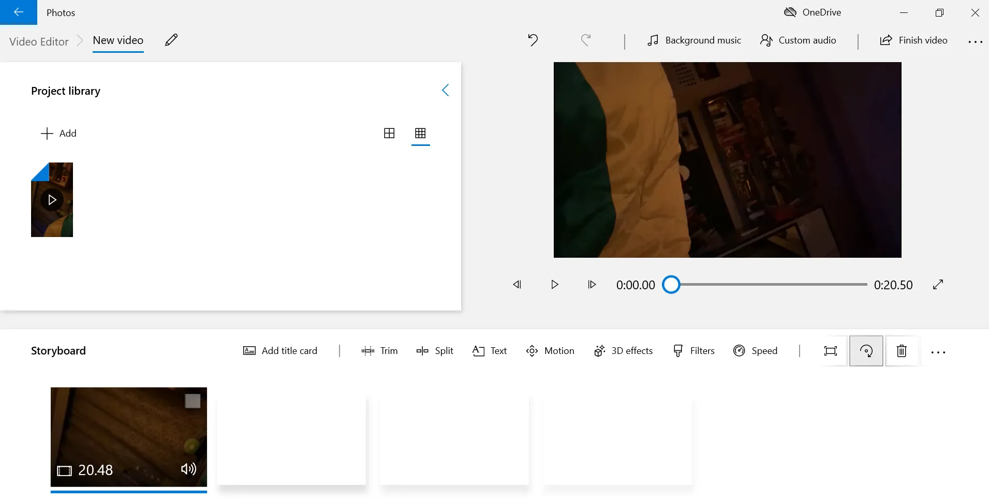Rename video with the pencil icon
This screenshot has width=989, height=502.
coord(171,40)
